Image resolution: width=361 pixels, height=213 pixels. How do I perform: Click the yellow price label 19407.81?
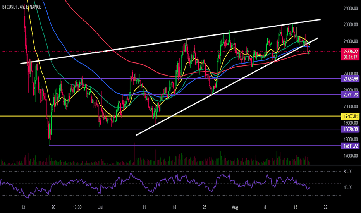(x=351, y=116)
